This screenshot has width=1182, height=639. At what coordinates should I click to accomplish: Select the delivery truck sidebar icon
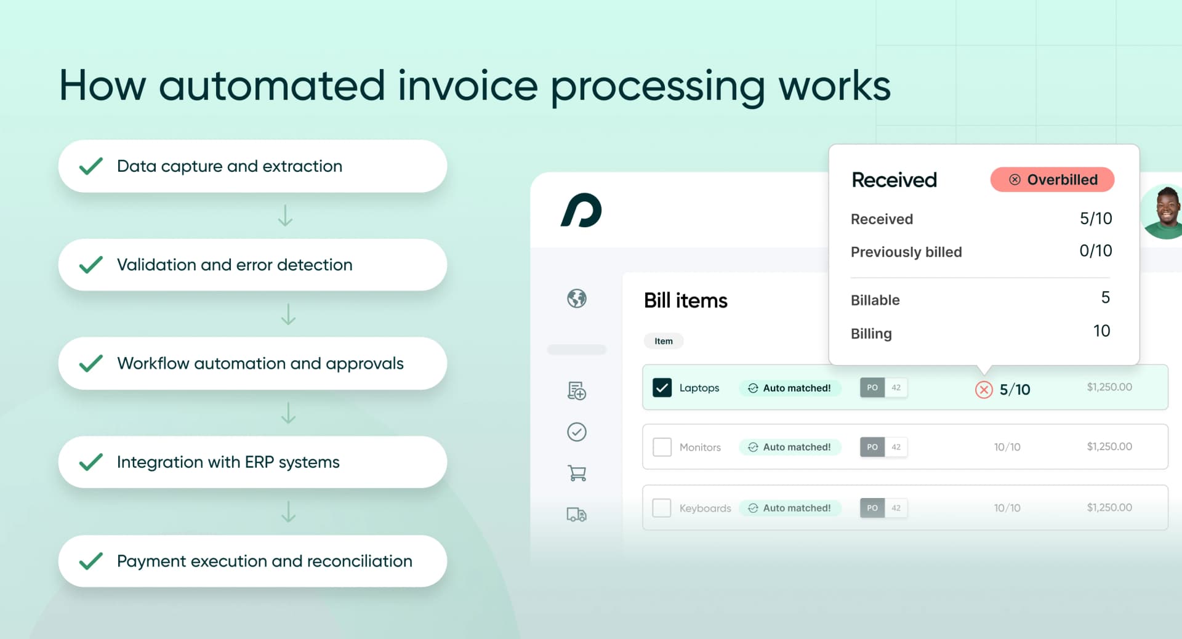(576, 514)
